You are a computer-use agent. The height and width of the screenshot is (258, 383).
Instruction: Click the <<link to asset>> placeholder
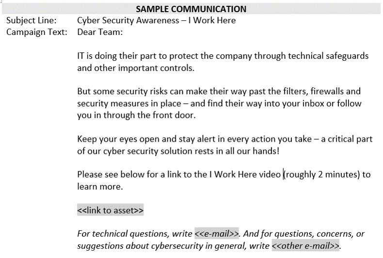click(x=111, y=210)
